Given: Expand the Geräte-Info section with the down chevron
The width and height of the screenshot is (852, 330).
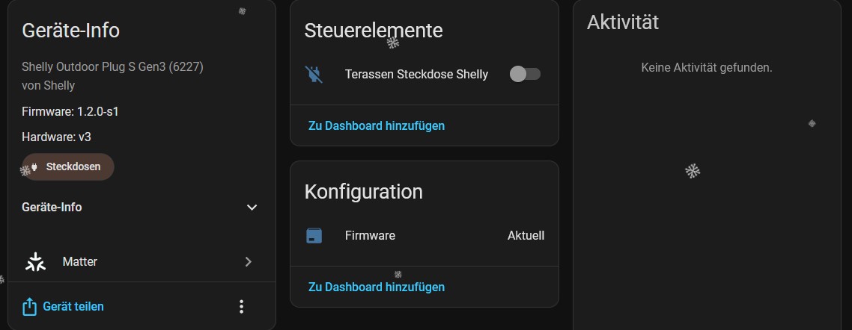Looking at the screenshot, I should coord(252,208).
